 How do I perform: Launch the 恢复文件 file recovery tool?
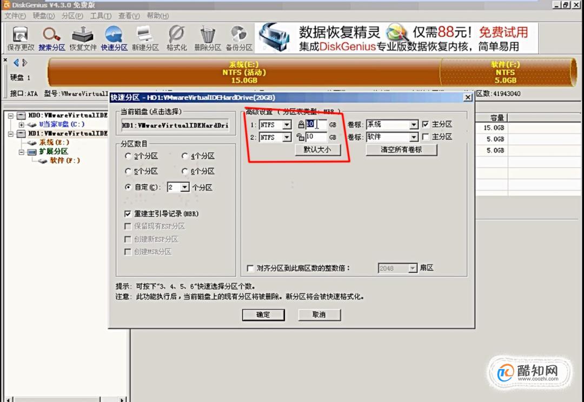tap(83, 38)
